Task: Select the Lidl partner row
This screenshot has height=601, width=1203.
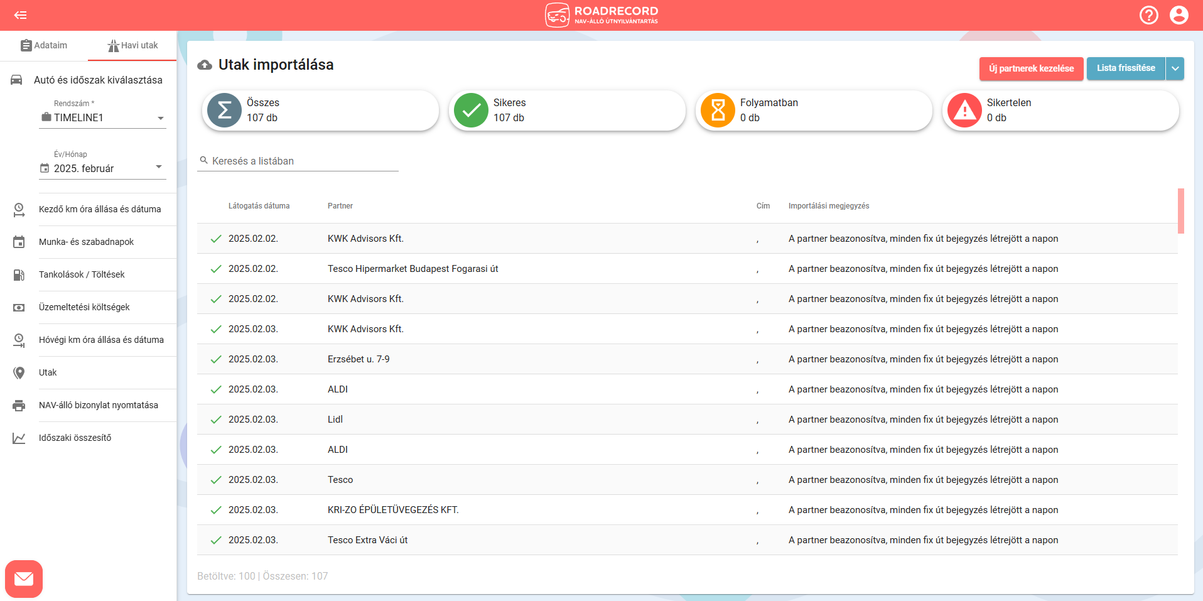Action: (x=688, y=420)
